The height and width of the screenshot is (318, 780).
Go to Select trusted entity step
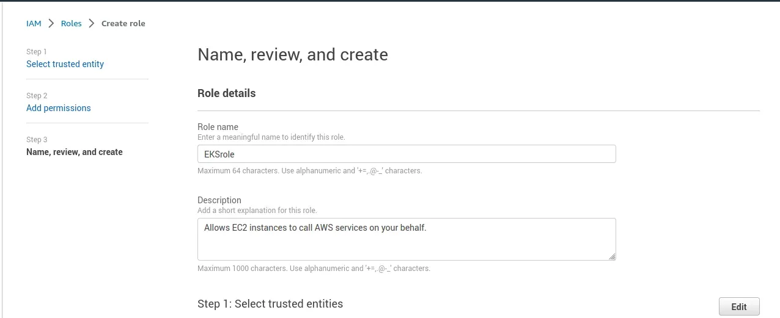tap(65, 64)
